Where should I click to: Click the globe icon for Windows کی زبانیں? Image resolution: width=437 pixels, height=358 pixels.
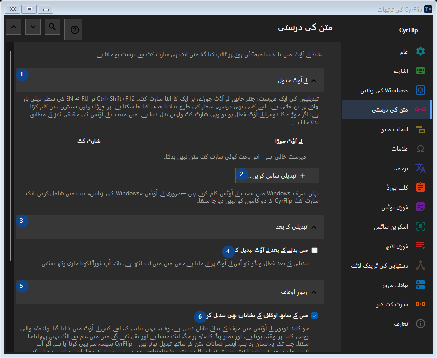pyautogui.click(x=420, y=90)
